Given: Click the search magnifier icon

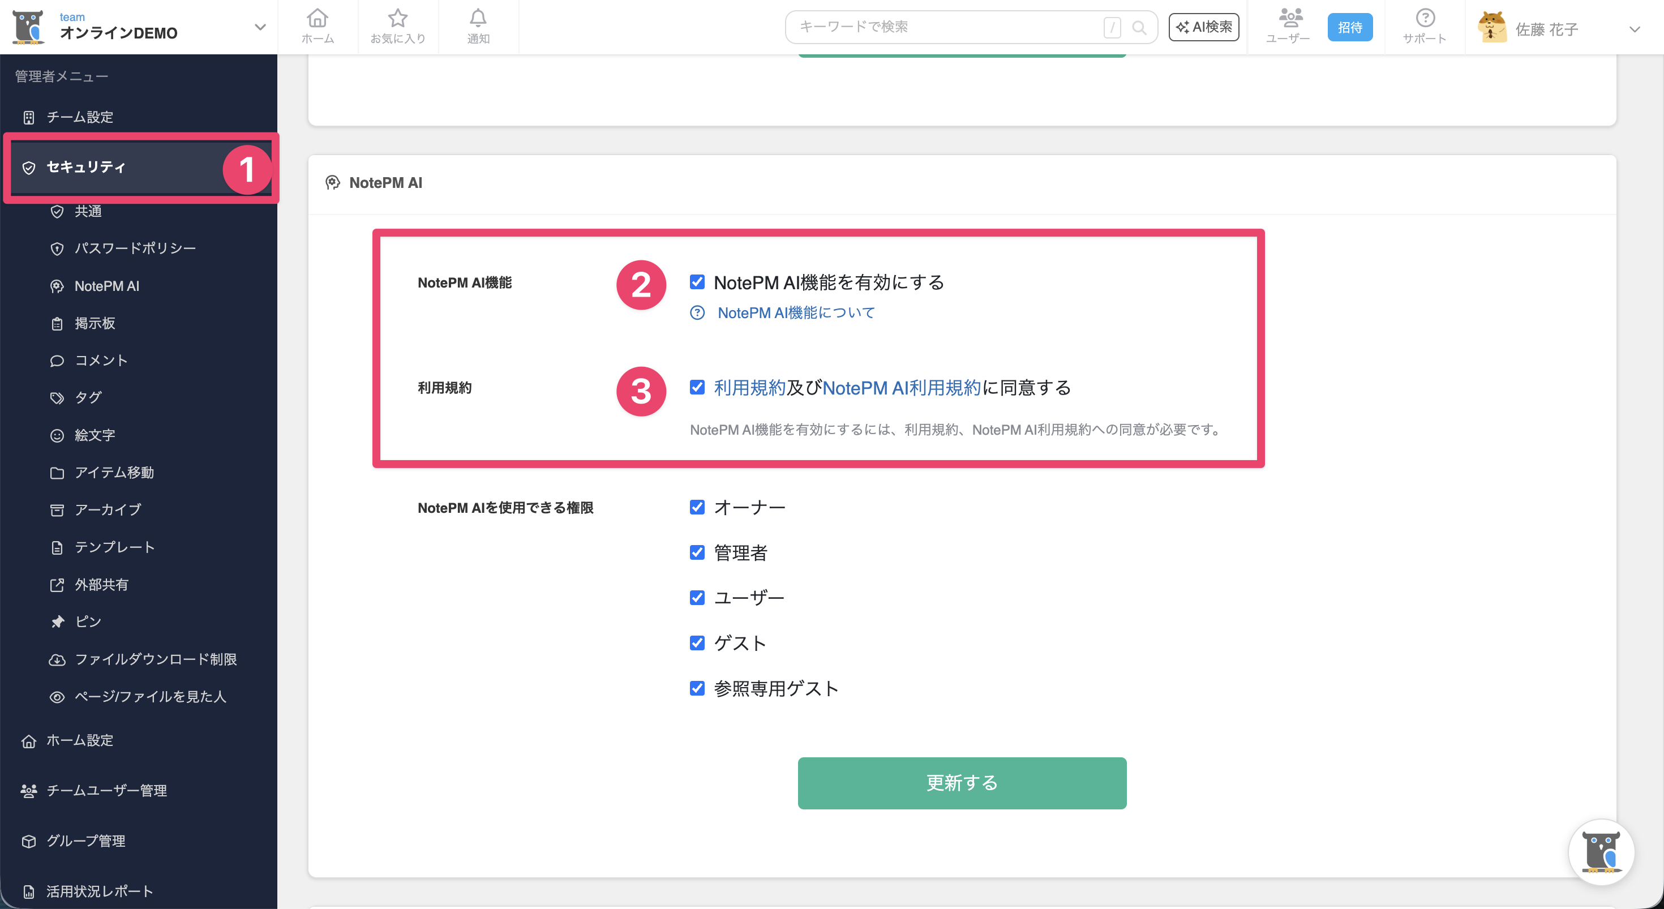Looking at the screenshot, I should (x=1139, y=28).
